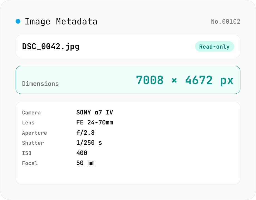Click the Dimensions label

coord(40,84)
